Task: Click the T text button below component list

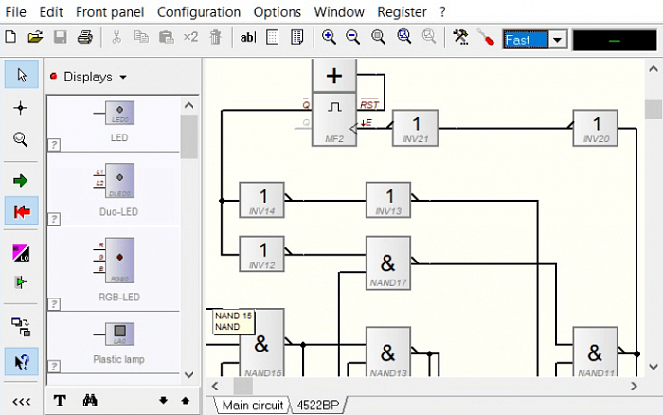Action: coord(60,400)
